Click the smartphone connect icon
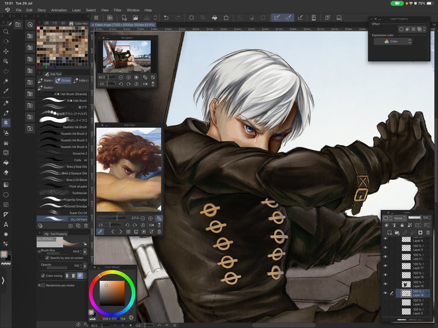Image resolution: width=438 pixels, height=328 pixels. pyautogui.click(x=314, y=18)
